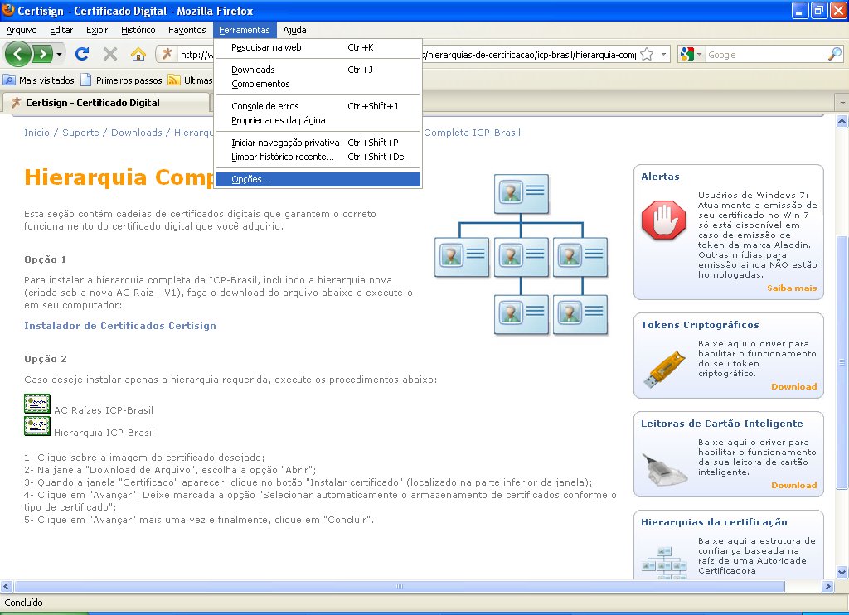849x615 pixels.
Task: Click the Saiba mais link in Alertas
Action: (x=792, y=288)
